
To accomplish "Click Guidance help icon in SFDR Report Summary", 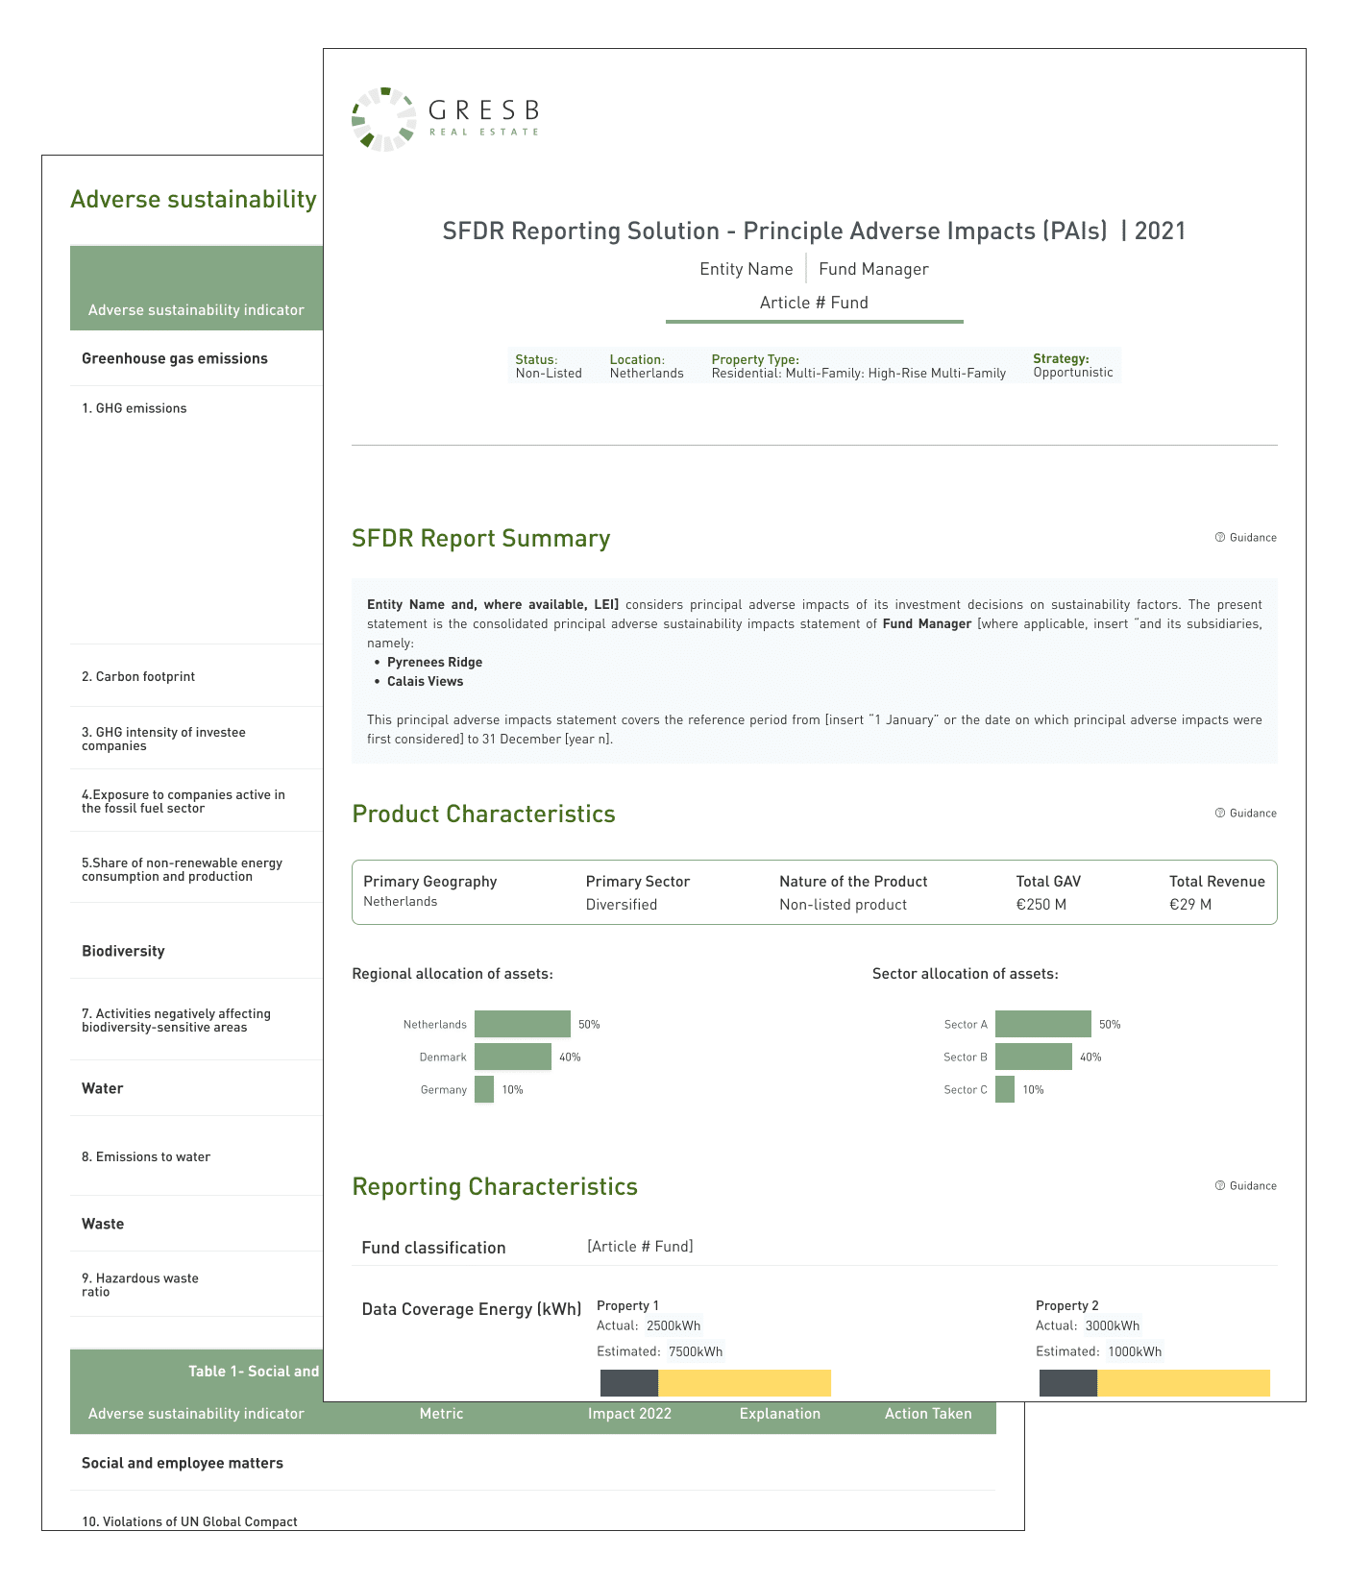I will [x=1220, y=538].
